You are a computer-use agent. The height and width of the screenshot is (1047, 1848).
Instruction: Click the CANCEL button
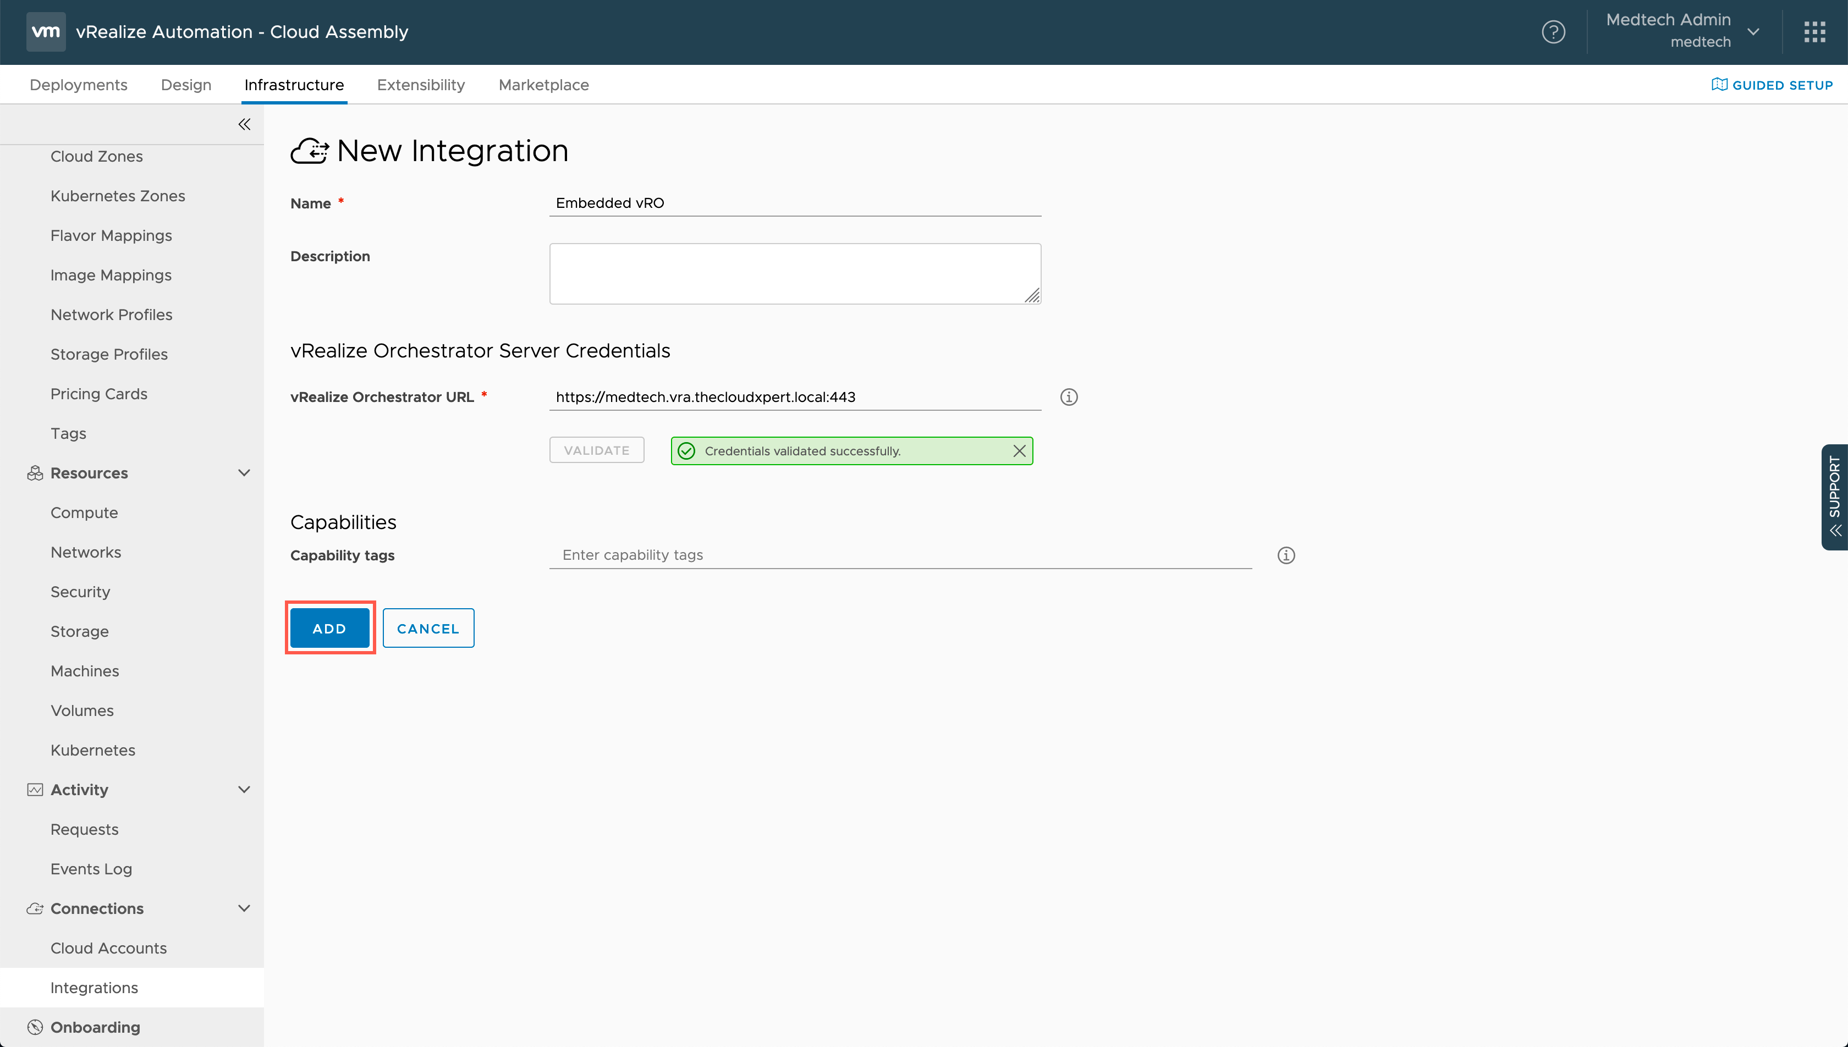(x=428, y=628)
